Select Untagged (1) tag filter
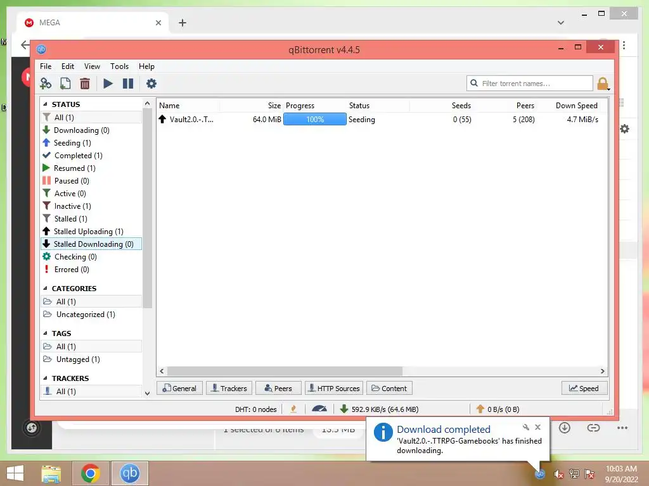 click(91, 359)
